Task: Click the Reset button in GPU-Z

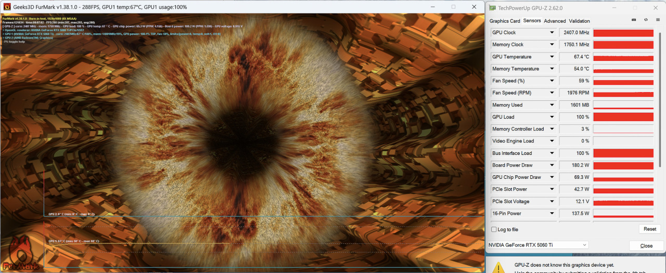Action: [x=649, y=229]
